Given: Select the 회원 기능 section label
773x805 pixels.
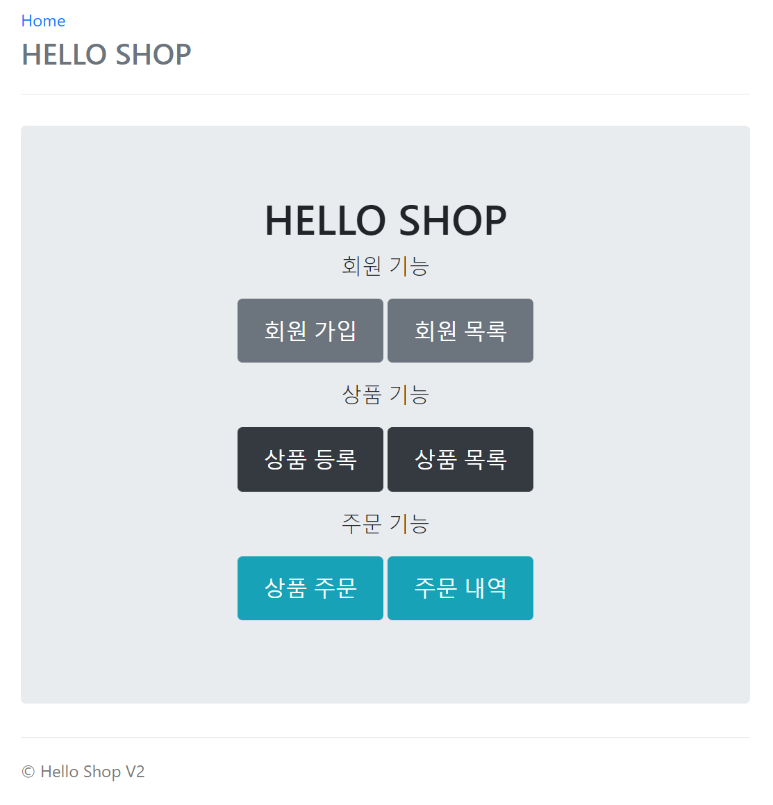Looking at the screenshot, I should point(385,265).
